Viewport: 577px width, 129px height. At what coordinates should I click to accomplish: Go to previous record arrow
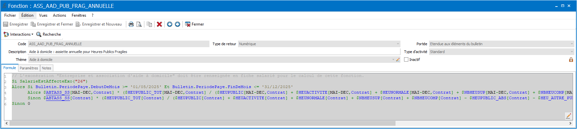click(170, 24)
